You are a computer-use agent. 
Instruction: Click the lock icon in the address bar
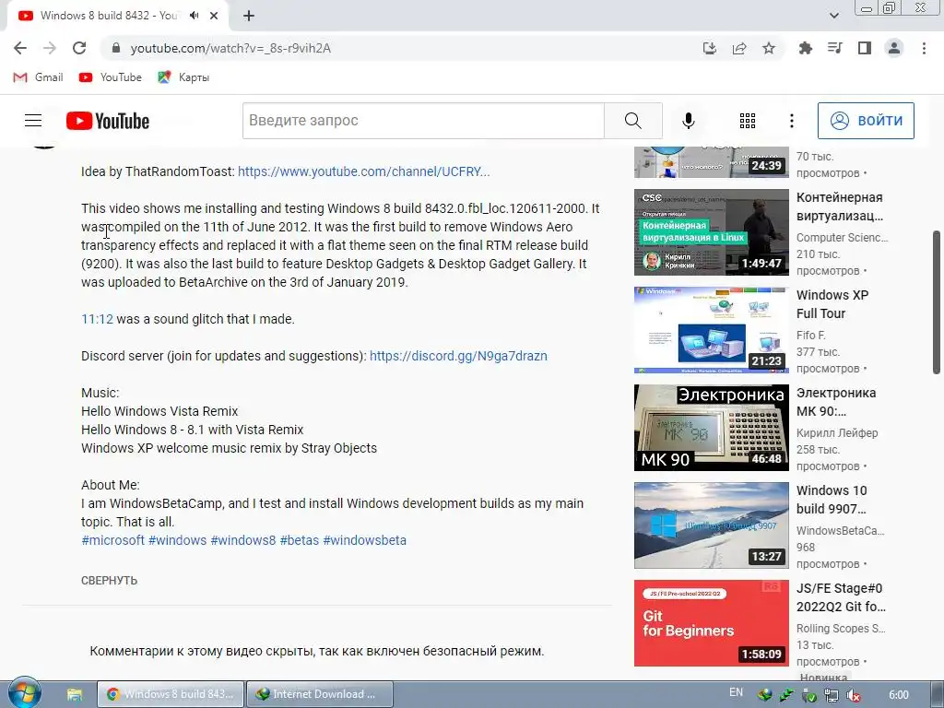[117, 48]
